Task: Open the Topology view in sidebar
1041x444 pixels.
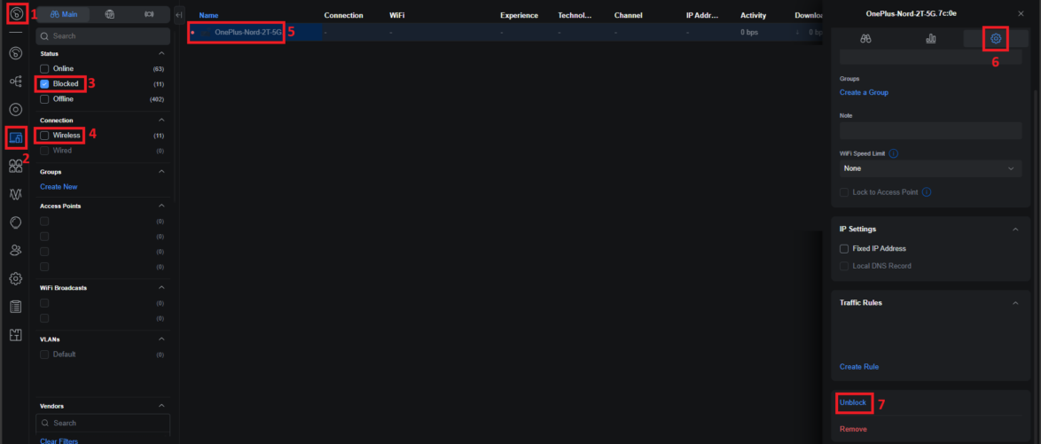Action: click(15, 82)
